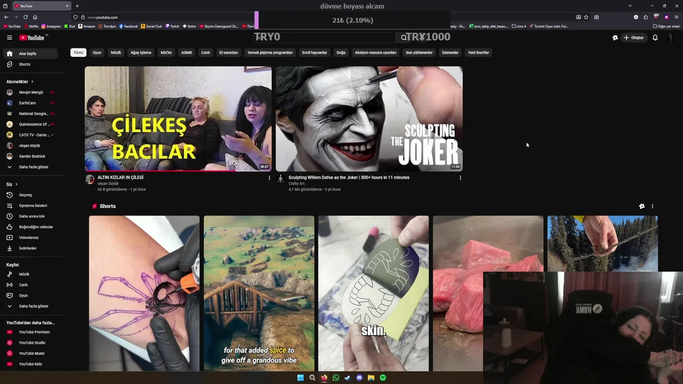Open YouTube Kids link

coord(30,364)
